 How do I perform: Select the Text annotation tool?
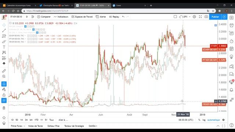(x=4, y=47)
